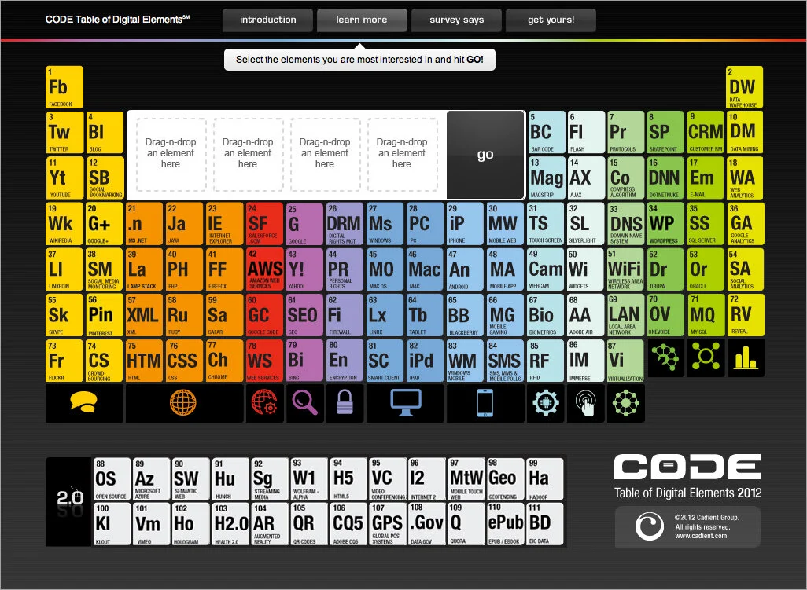
Task: Select the desktop monitor category icon
Action: coord(405,404)
